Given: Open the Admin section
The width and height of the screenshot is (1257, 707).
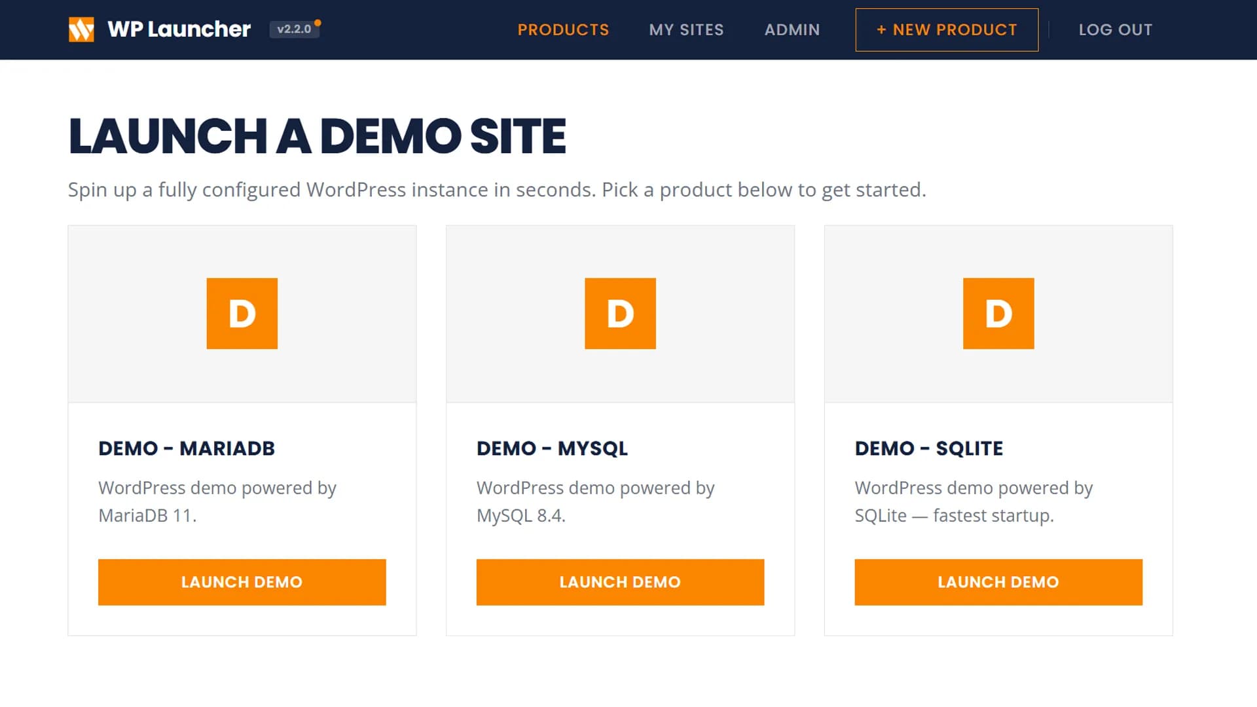Looking at the screenshot, I should [792, 29].
